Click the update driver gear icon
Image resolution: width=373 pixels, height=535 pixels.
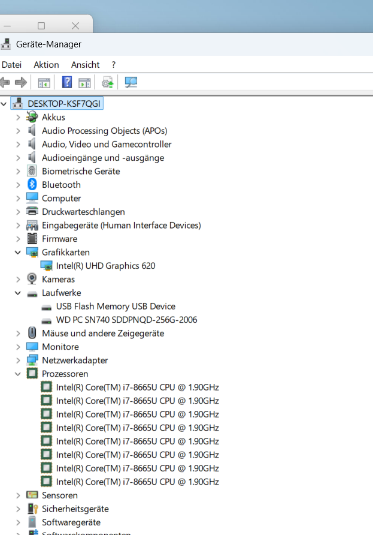(108, 82)
